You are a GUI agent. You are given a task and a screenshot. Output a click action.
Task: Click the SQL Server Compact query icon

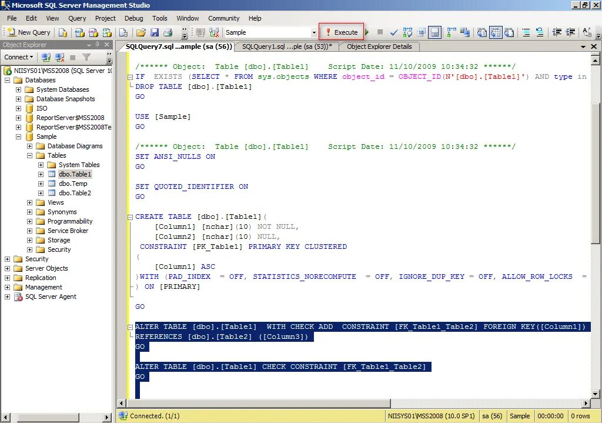tap(123, 33)
